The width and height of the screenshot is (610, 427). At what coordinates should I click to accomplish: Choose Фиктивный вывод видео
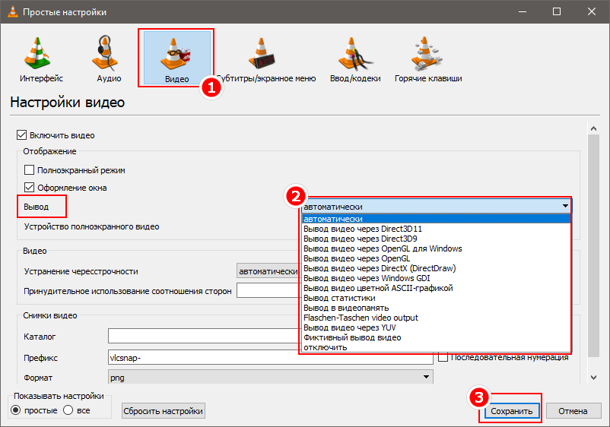(x=436, y=337)
